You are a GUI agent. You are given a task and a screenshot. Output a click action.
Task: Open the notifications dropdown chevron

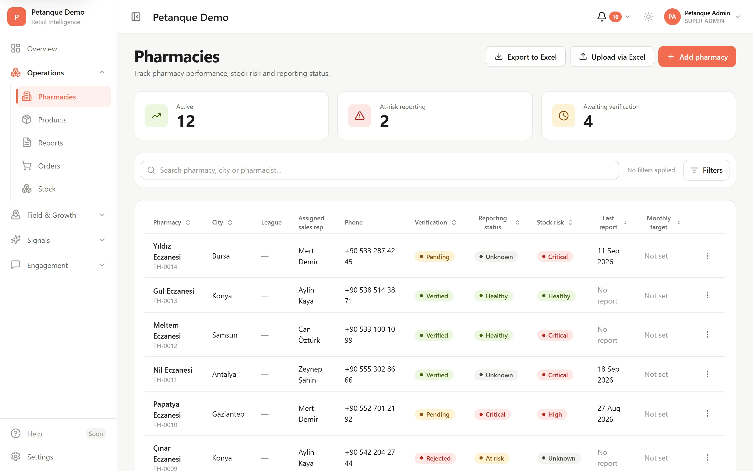click(627, 17)
